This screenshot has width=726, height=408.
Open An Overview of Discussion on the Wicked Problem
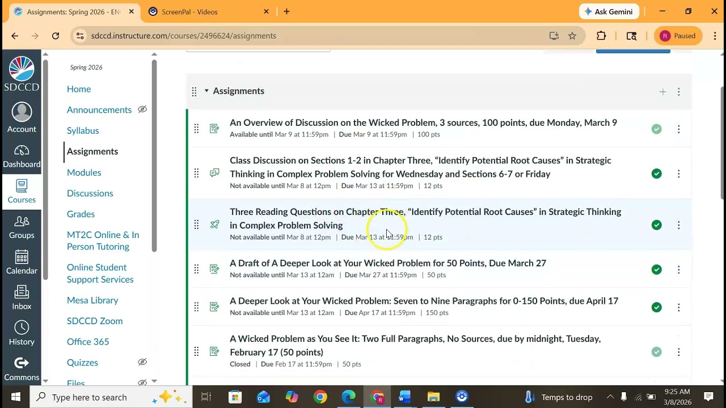click(x=423, y=122)
